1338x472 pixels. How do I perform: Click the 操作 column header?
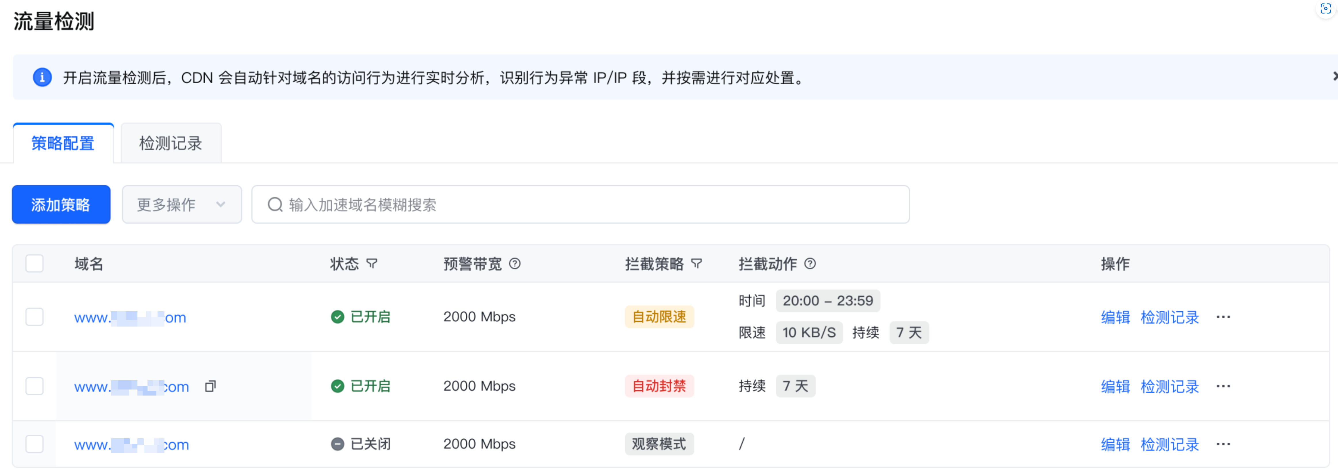click(x=1115, y=264)
